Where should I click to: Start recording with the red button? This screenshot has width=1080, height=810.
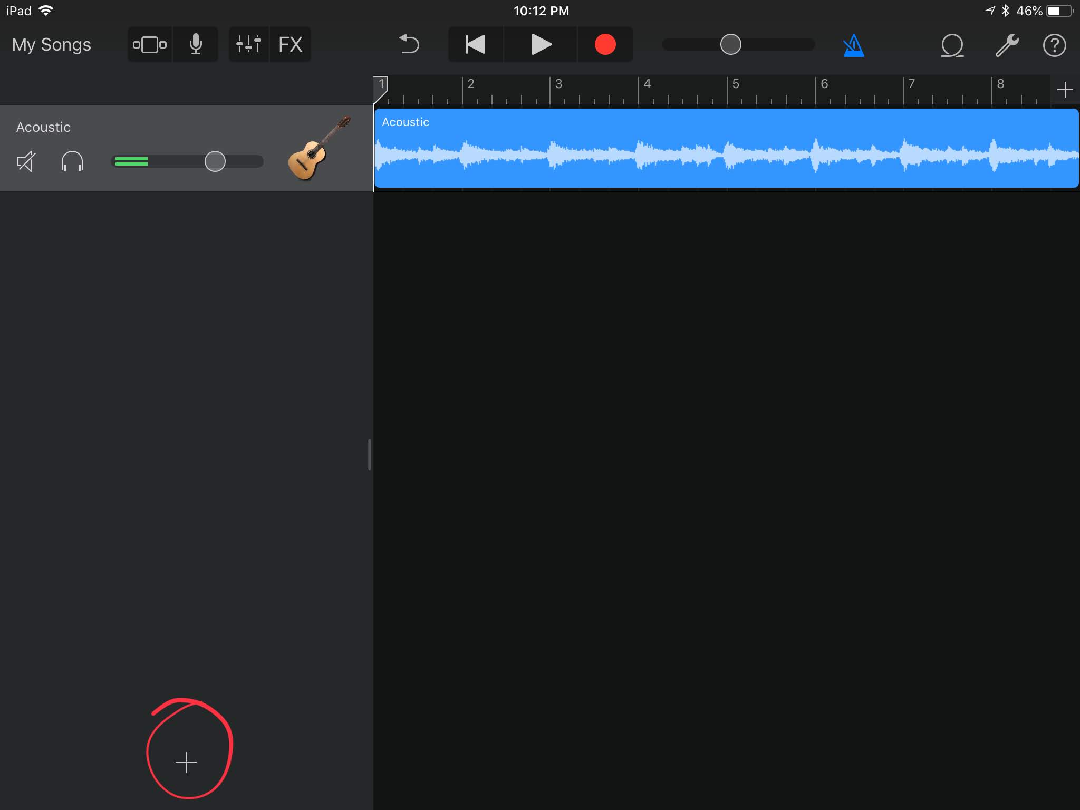(605, 45)
